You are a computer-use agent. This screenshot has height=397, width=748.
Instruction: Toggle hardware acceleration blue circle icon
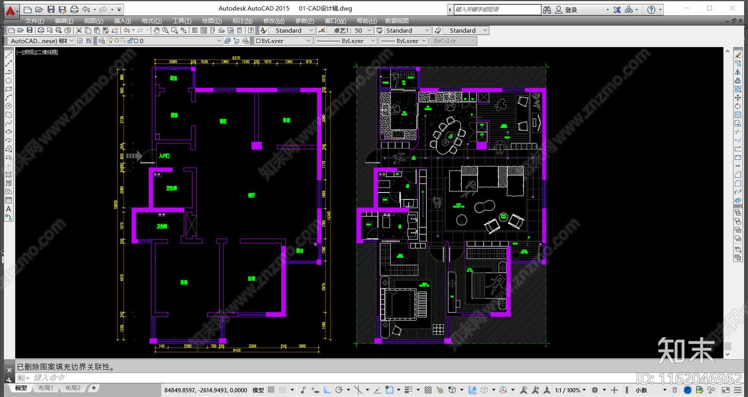tap(687, 390)
